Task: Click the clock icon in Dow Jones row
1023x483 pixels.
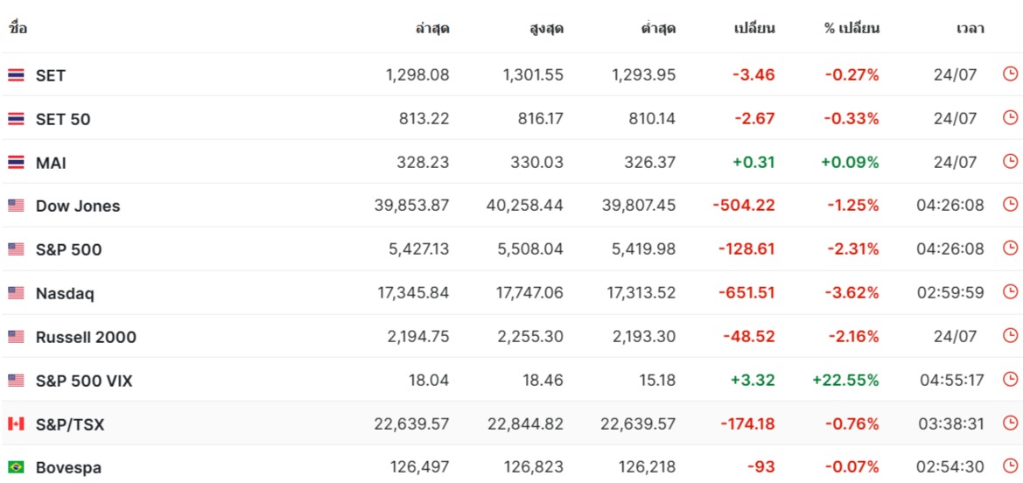Action: (1009, 205)
